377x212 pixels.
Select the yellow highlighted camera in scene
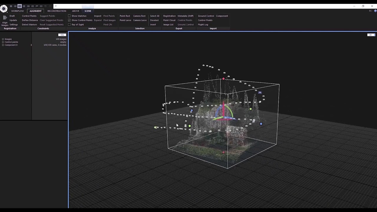point(156,127)
